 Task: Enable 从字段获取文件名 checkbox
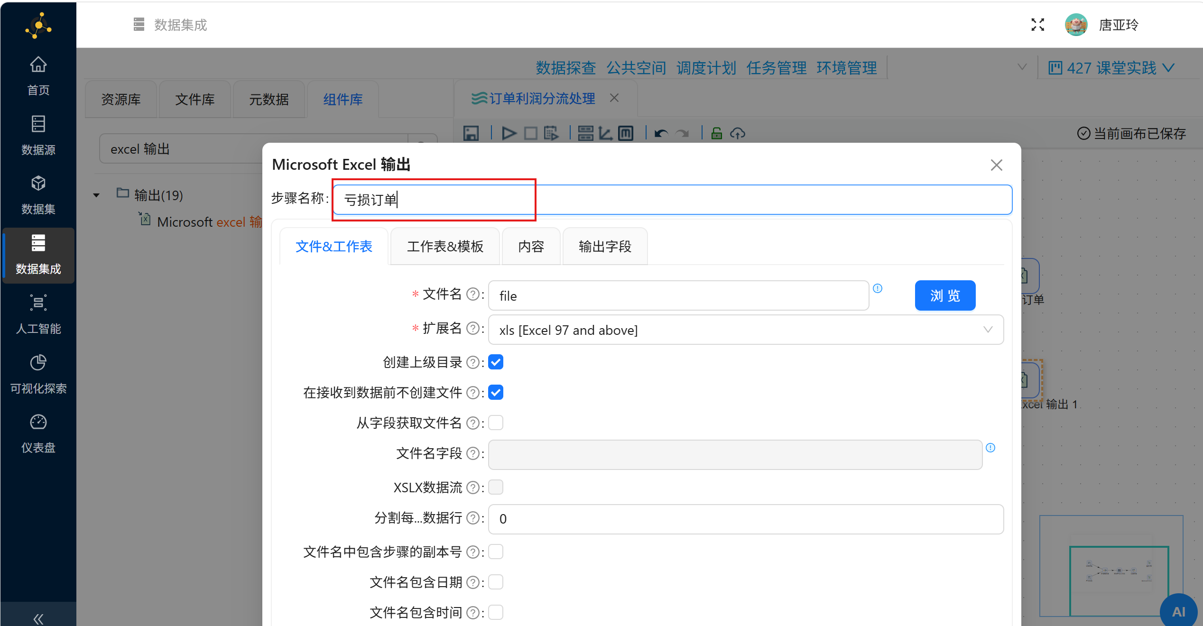coord(496,423)
